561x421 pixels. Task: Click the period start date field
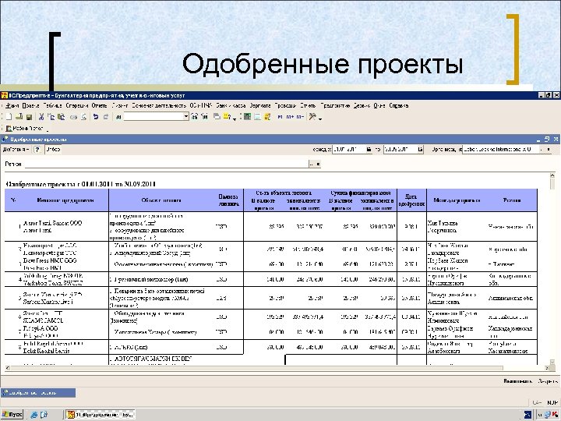pos(348,150)
